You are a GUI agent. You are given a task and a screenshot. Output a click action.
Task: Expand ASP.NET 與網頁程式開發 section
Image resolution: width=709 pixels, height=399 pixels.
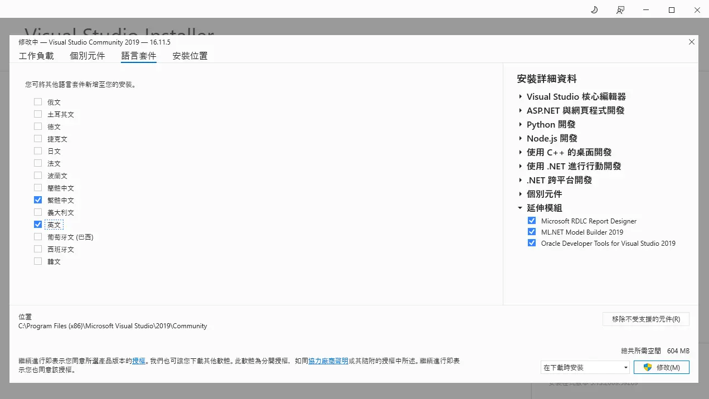[x=521, y=110]
